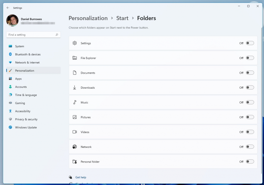
Task: Open the Get help link
Action: (x=81, y=177)
